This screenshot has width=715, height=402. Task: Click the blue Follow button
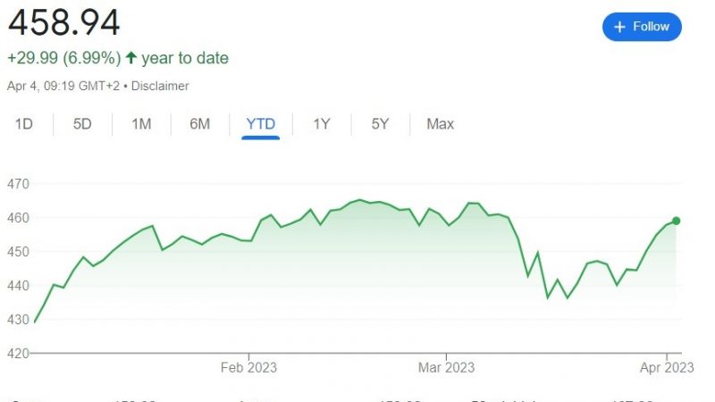[x=642, y=27]
